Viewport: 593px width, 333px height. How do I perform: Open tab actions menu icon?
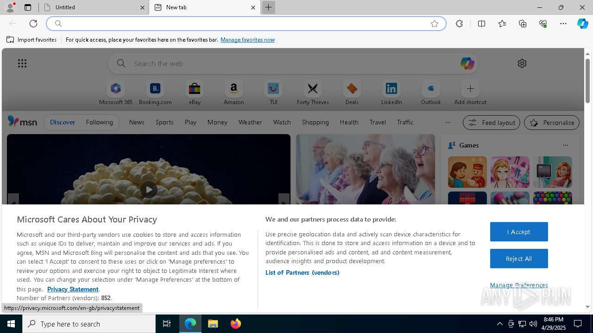pyautogui.click(x=28, y=7)
